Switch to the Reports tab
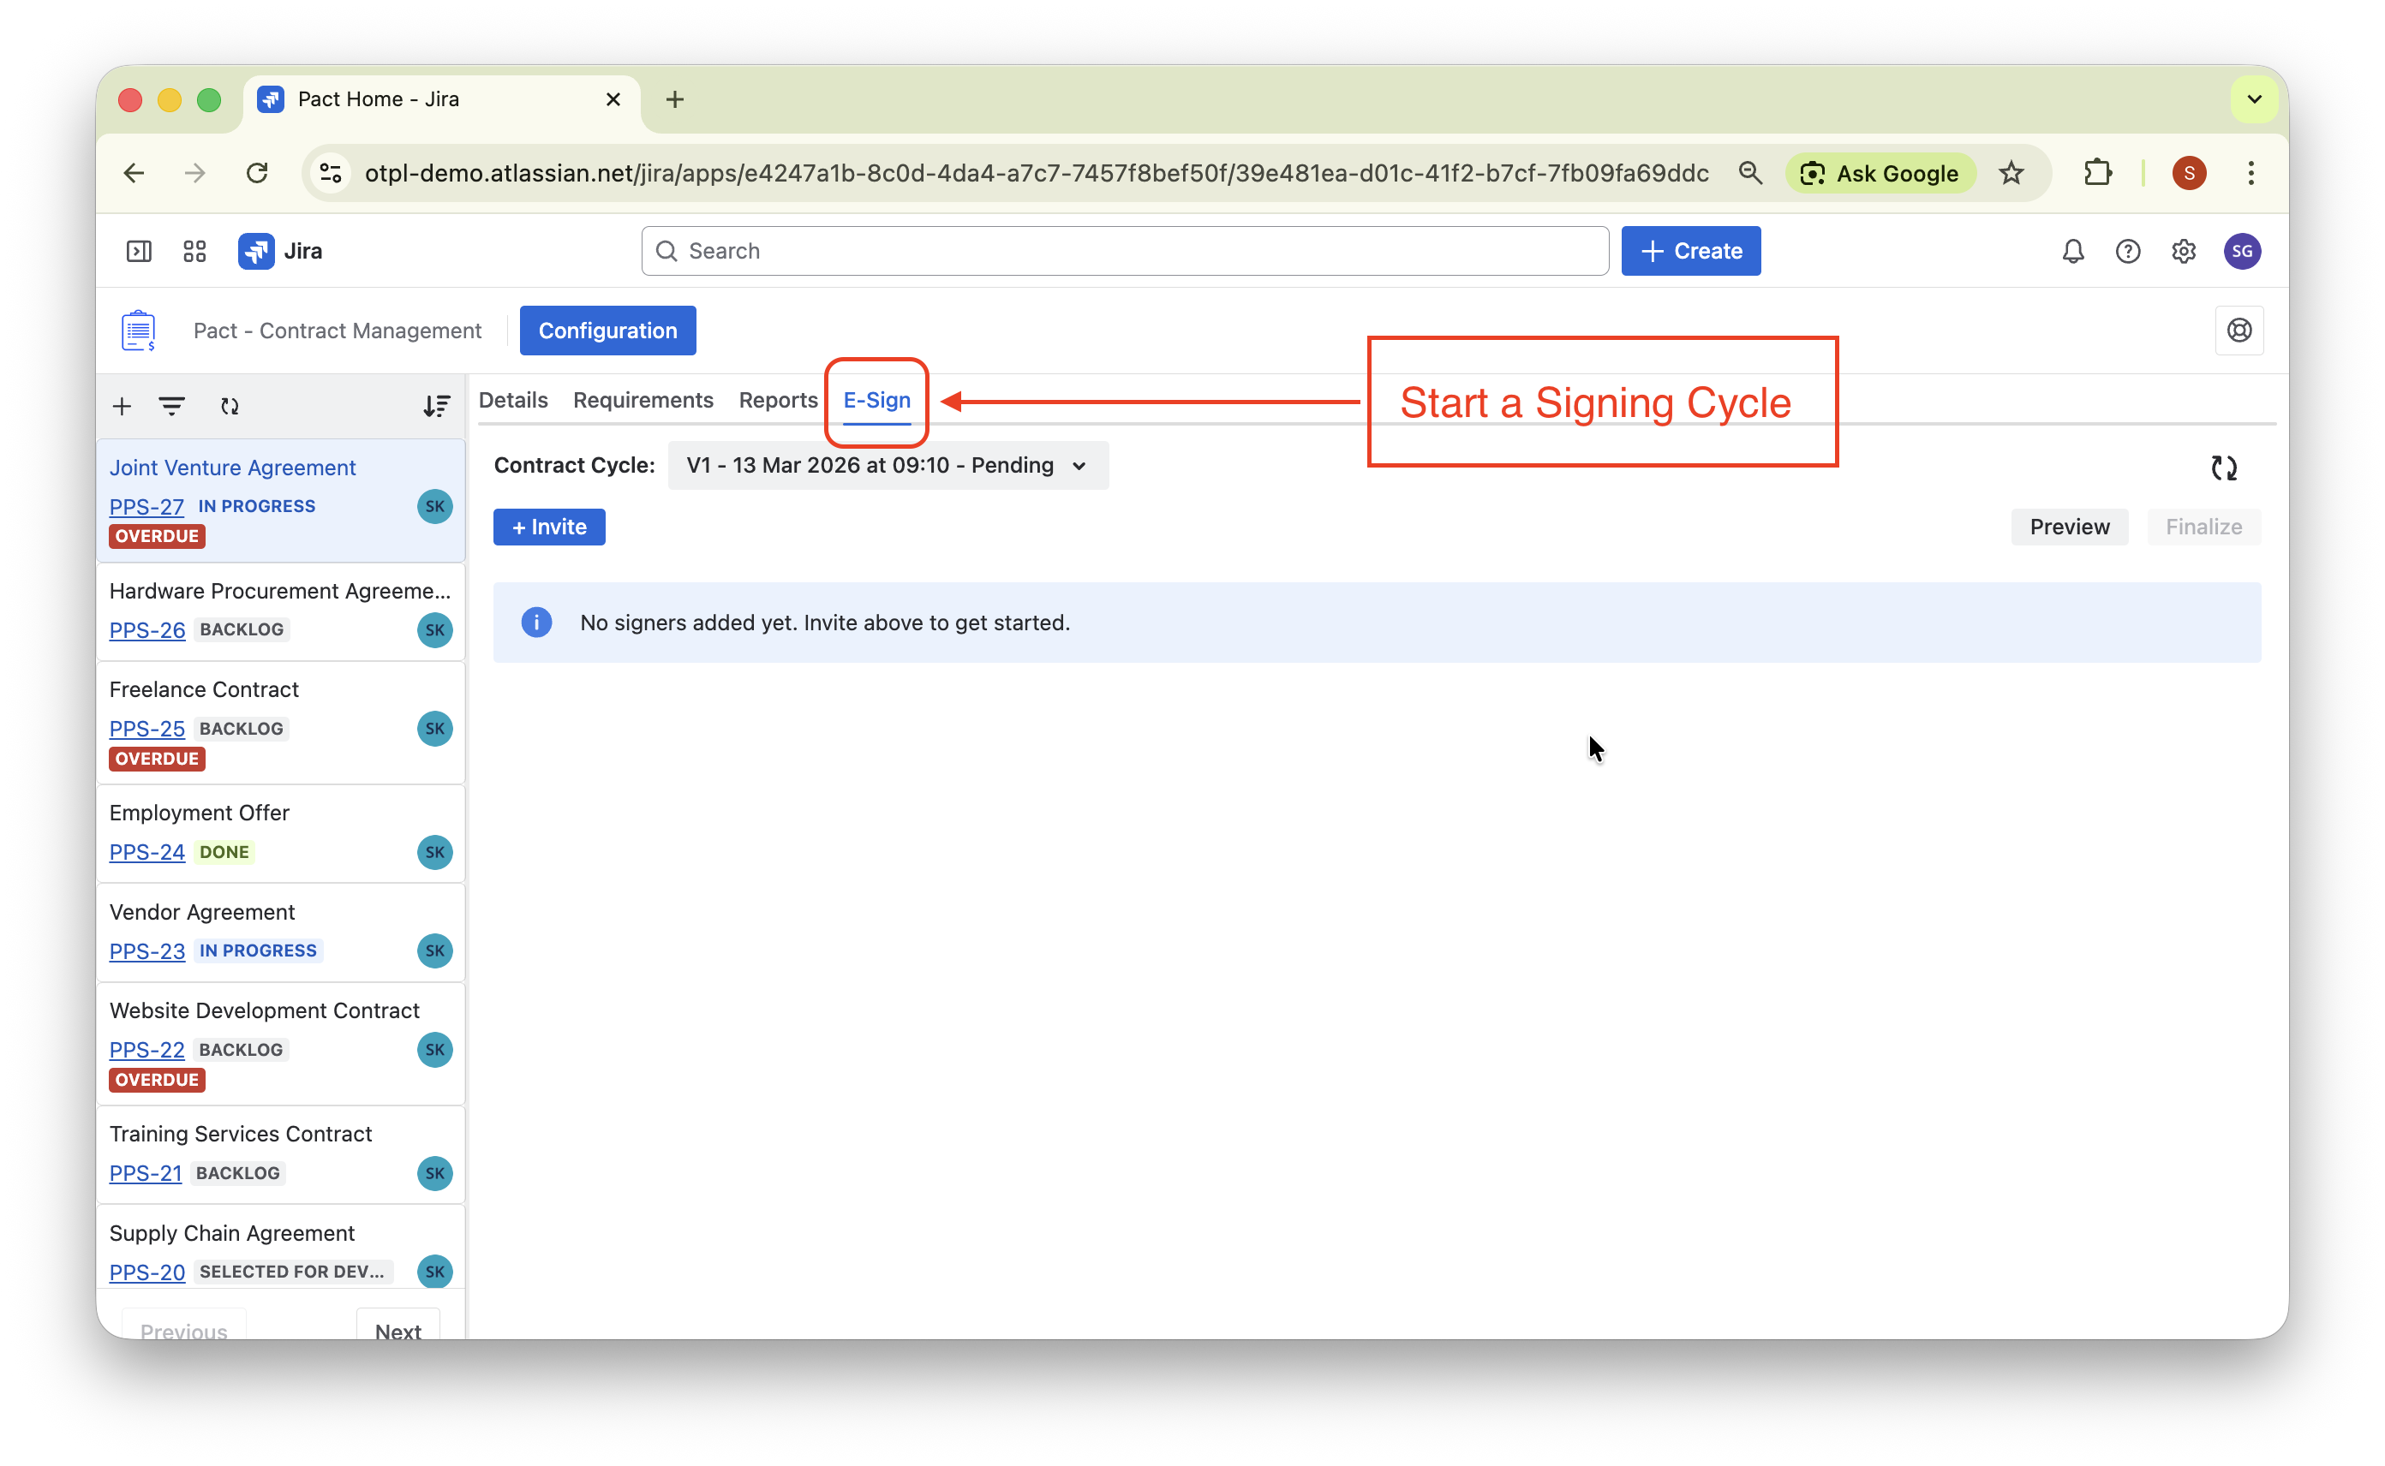 tap(778, 401)
